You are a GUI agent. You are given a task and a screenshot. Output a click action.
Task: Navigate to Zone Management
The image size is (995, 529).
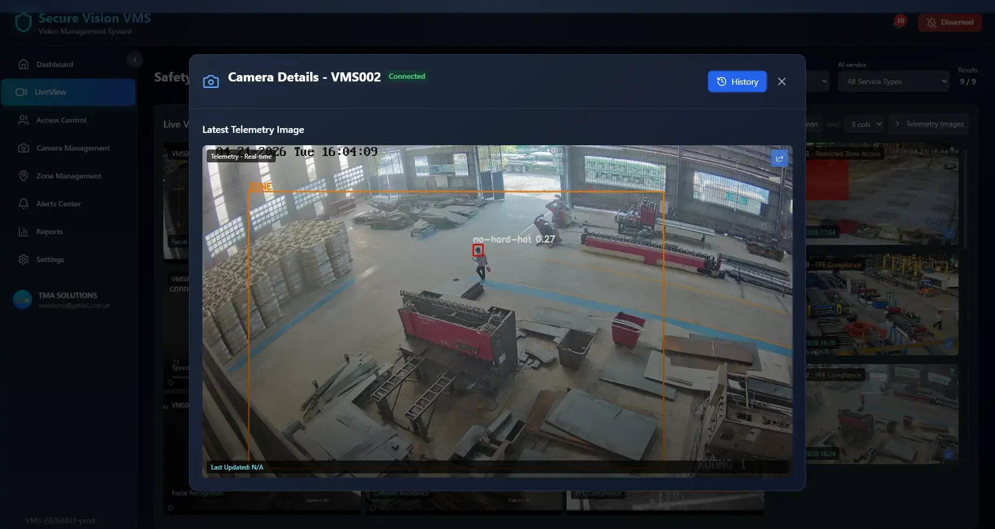(x=69, y=176)
